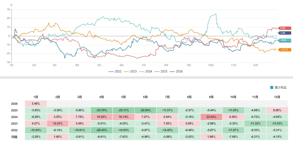Viewport: 293px width, 143px height.
Task: Uncheck the 累计收益 checkbox
Action: point(272,87)
